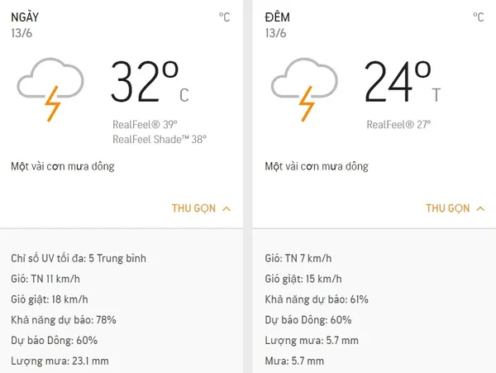Click the daytime thunderstorm cloud icon
496x373 pixels.
click(x=50, y=90)
